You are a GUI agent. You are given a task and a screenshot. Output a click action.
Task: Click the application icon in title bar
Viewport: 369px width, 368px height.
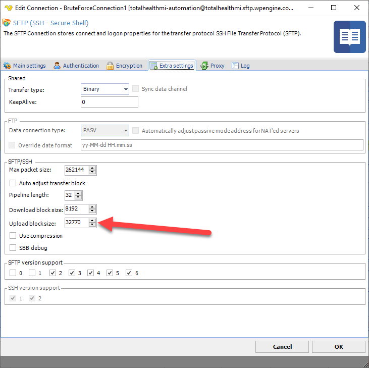(9, 8)
